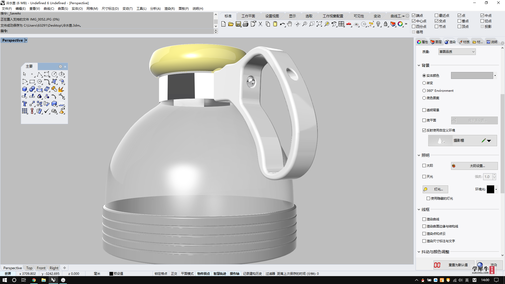Open the Perspective viewport title dropdown arrow
This screenshot has height=284, width=505.
coord(26,40)
